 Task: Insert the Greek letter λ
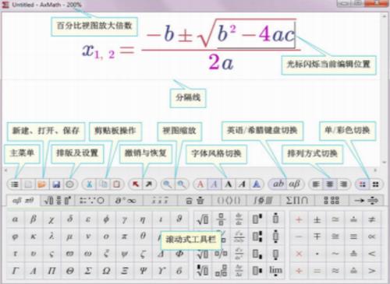[51, 237]
